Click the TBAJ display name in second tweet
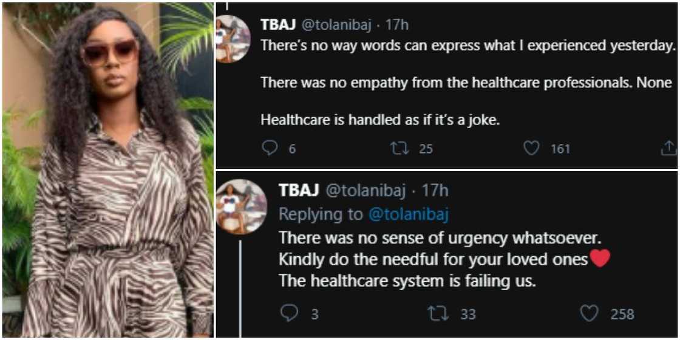 click(x=299, y=191)
